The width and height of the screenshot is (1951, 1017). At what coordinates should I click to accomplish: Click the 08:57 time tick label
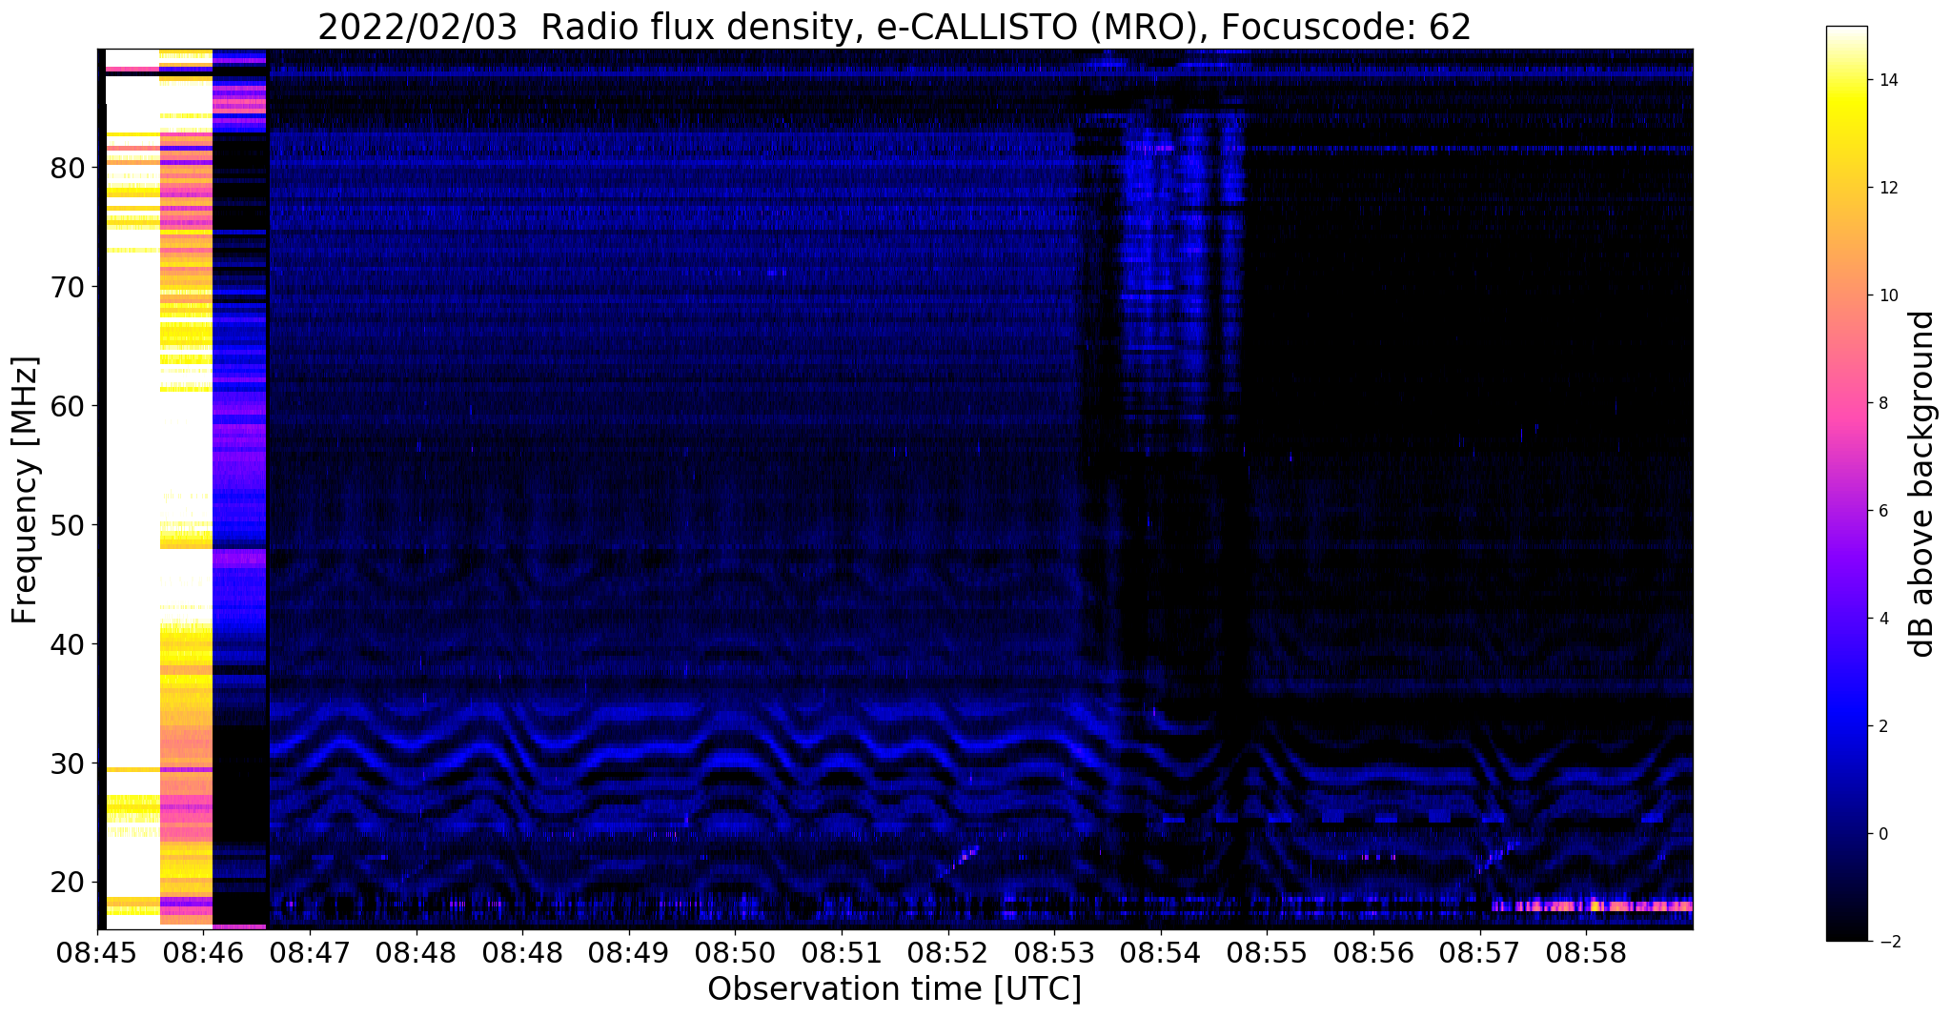point(1480,953)
